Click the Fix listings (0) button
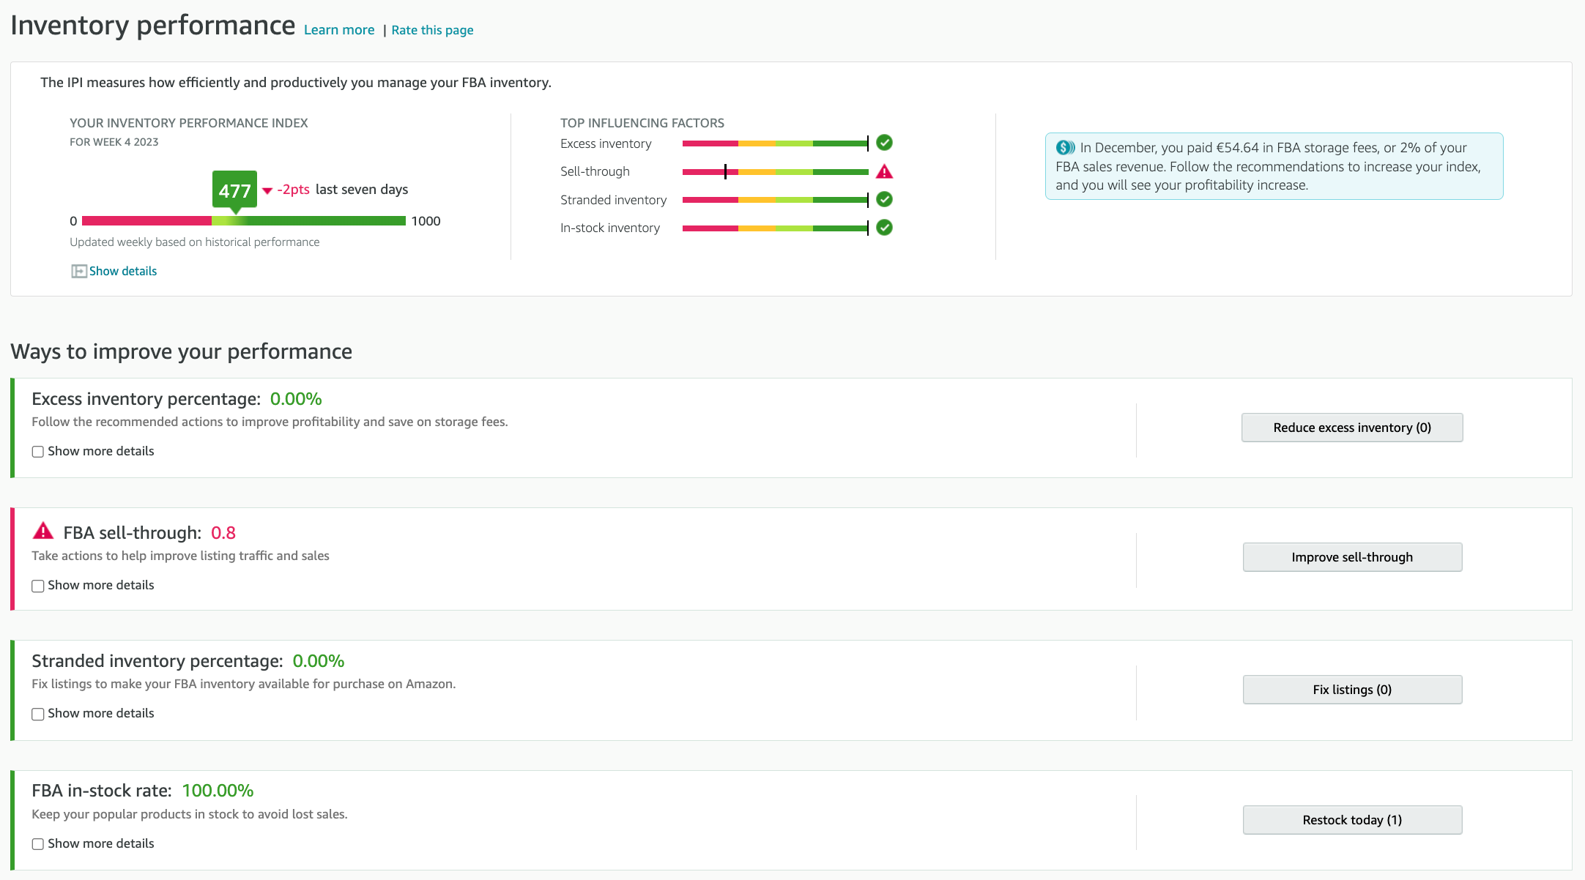The width and height of the screenshot is (1585, 880). click(x=1352, y=690)
